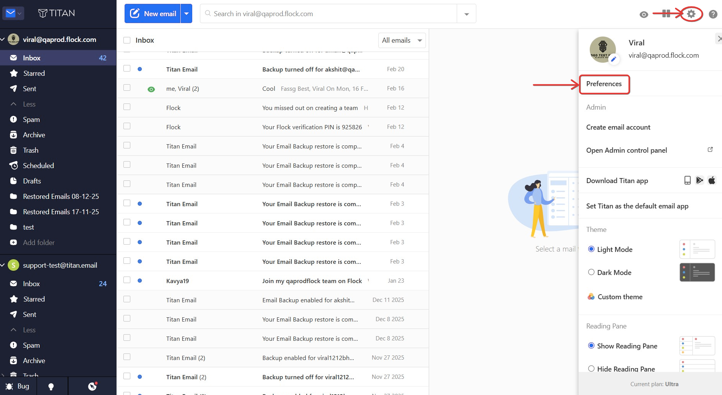Click the search box for viral@qaprod.flock.com
The image size is (722, 395).
pos(328,14)
